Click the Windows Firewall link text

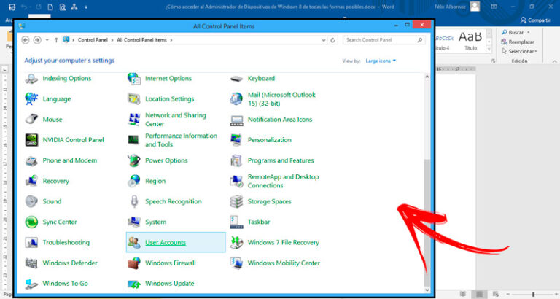click(171, 263)
